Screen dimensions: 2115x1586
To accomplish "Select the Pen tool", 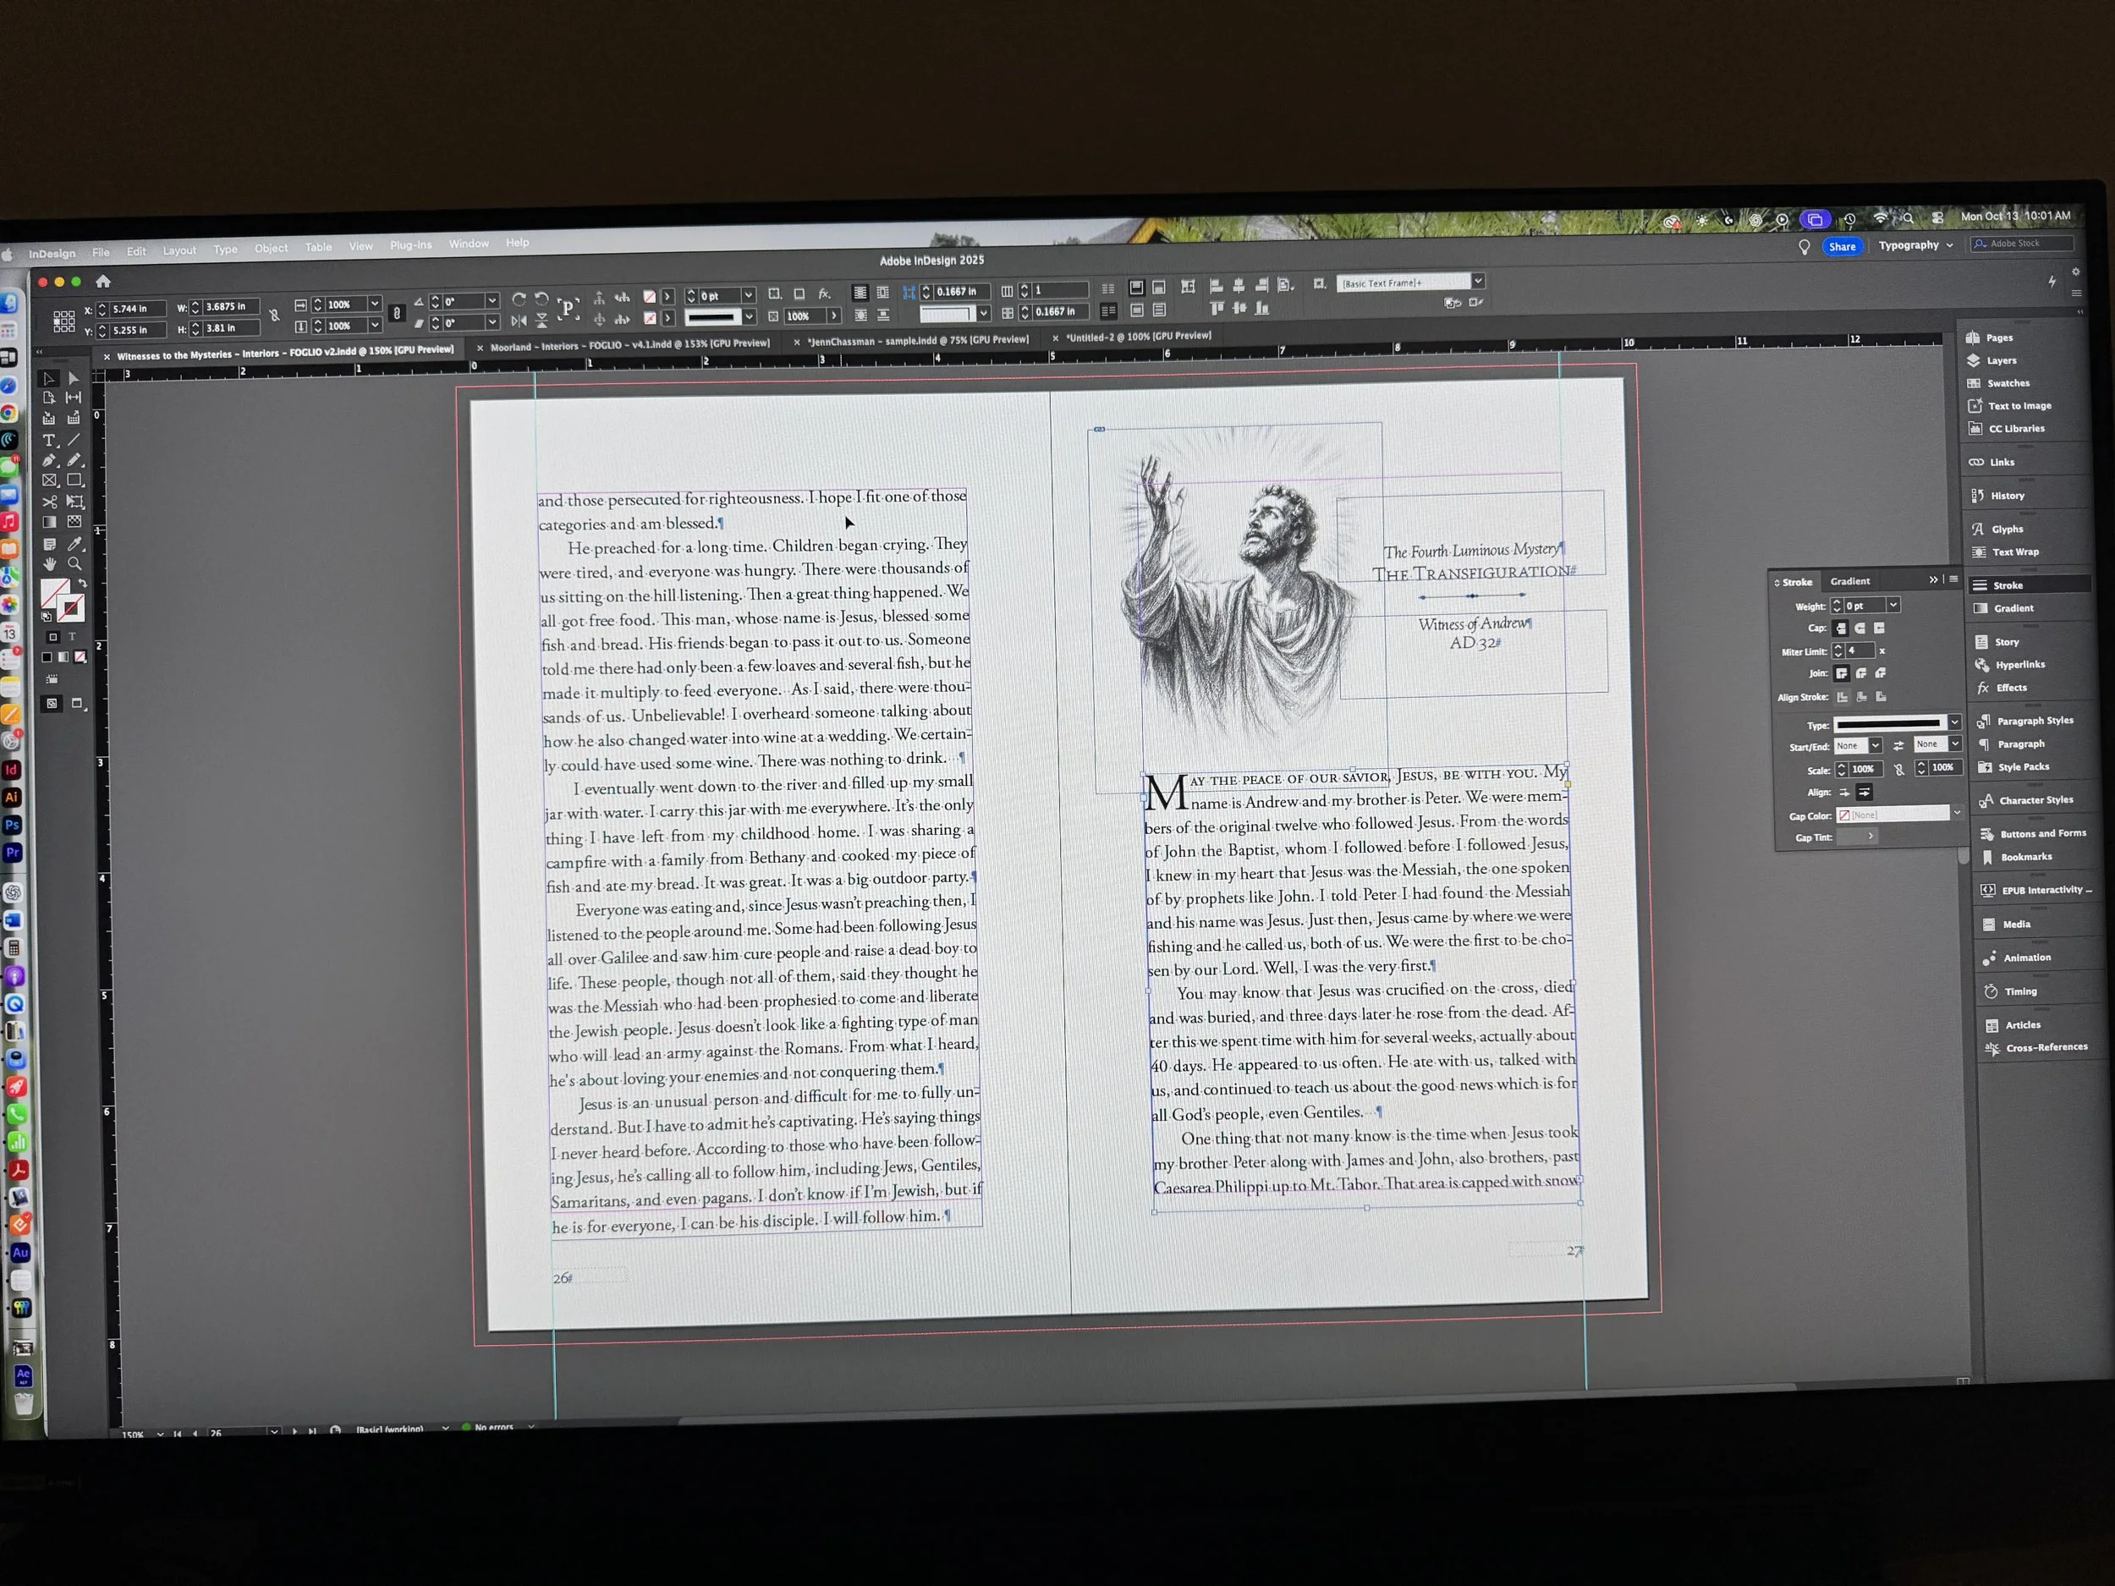I will (49, 461).
